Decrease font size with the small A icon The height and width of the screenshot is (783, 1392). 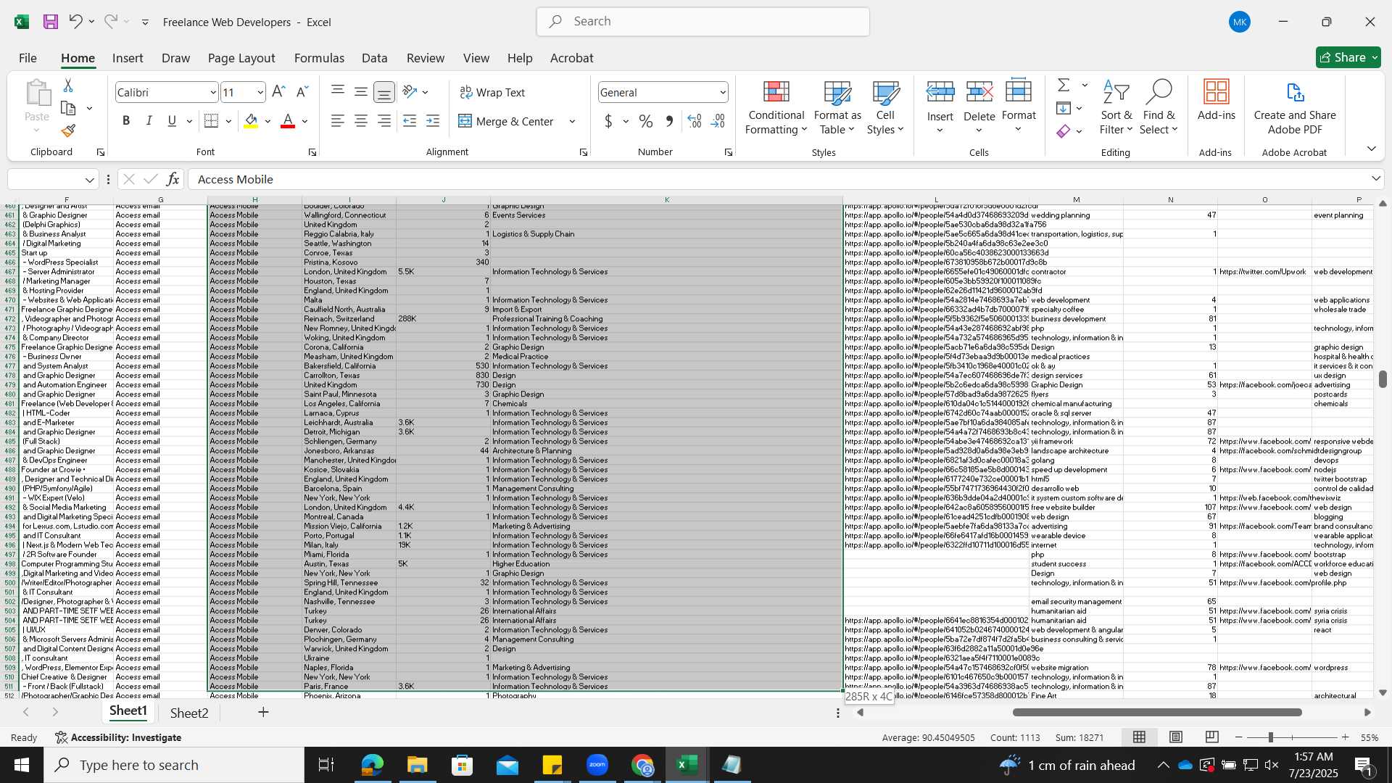tap(302, 92)
